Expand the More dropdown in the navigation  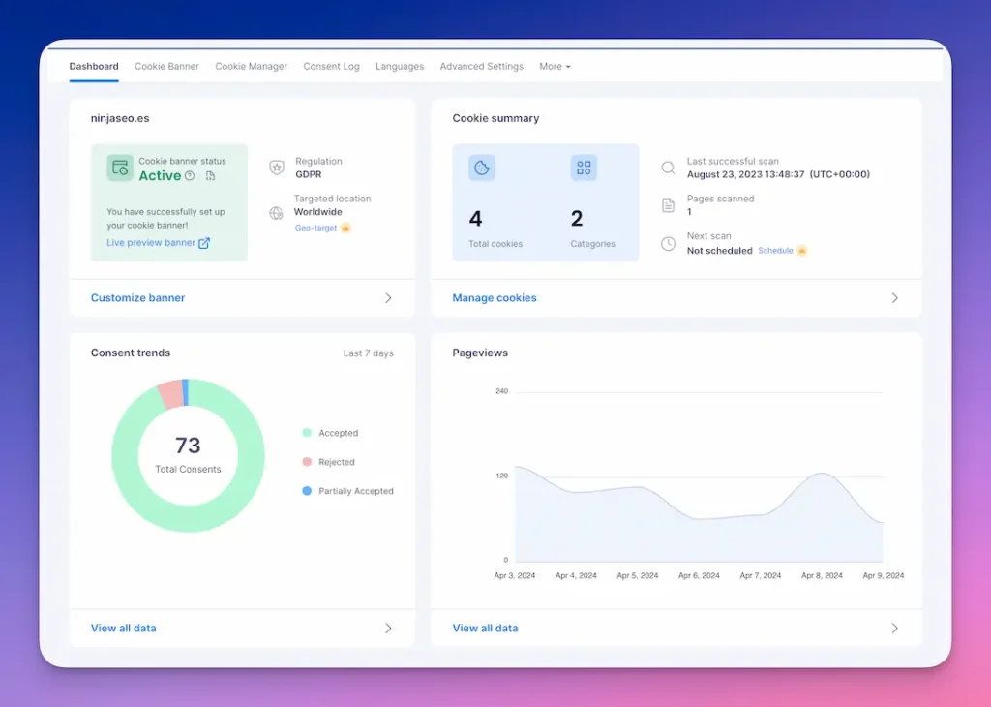coord(555,67)
